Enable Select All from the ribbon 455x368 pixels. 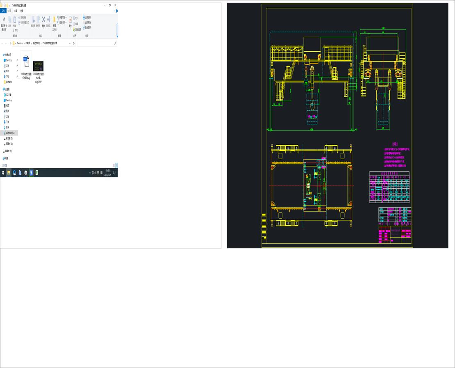point(86,17)
